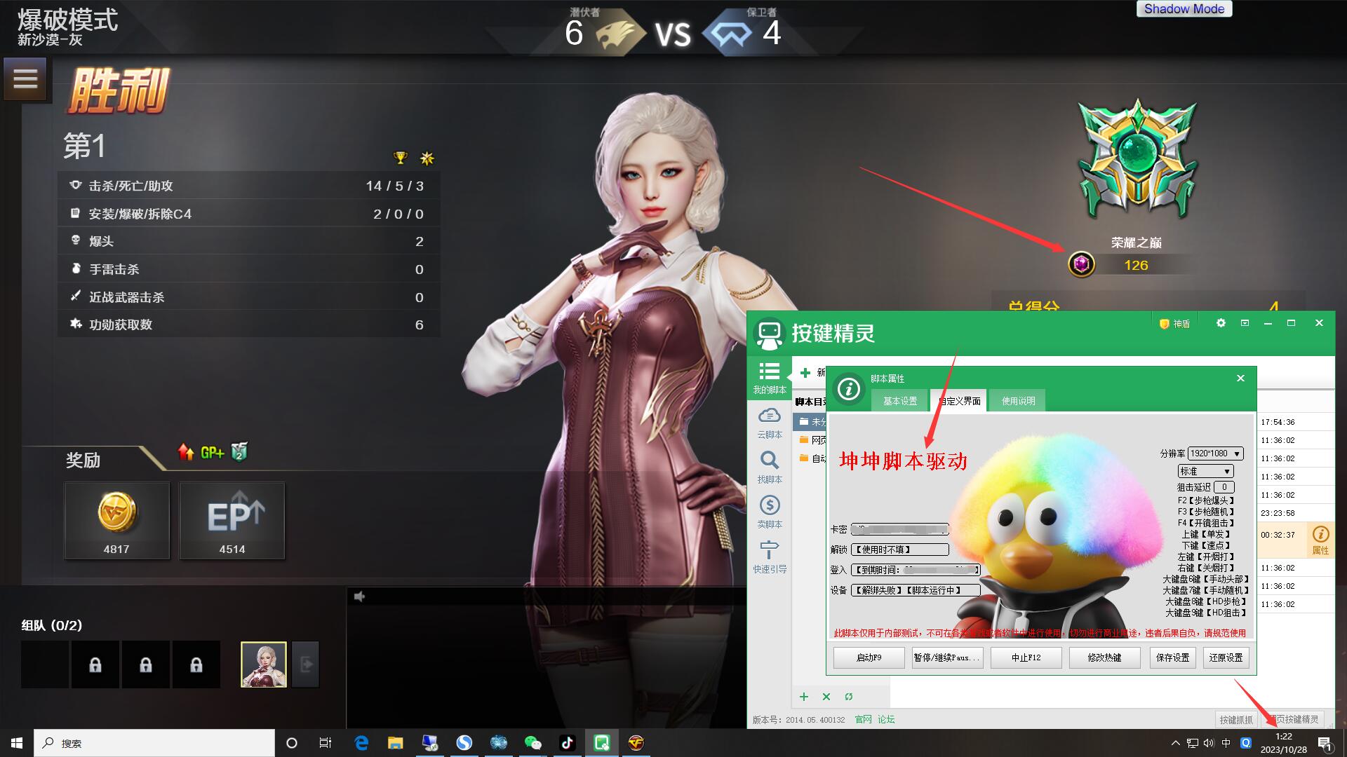
Task: Click the Windows search box
Action: [154, 743]
